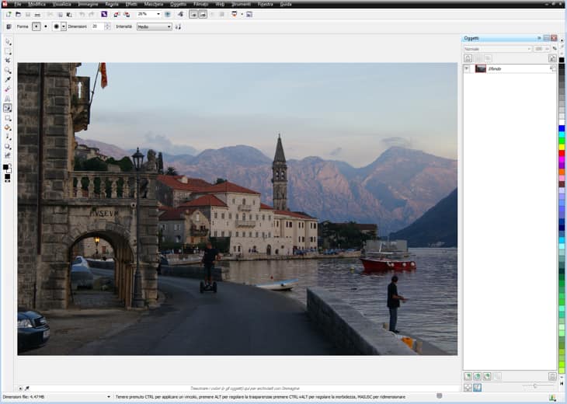The width and height of the screenshot is (567, 404).
Task: Pick the blue swatch in color palette
Action: [562, 128]
